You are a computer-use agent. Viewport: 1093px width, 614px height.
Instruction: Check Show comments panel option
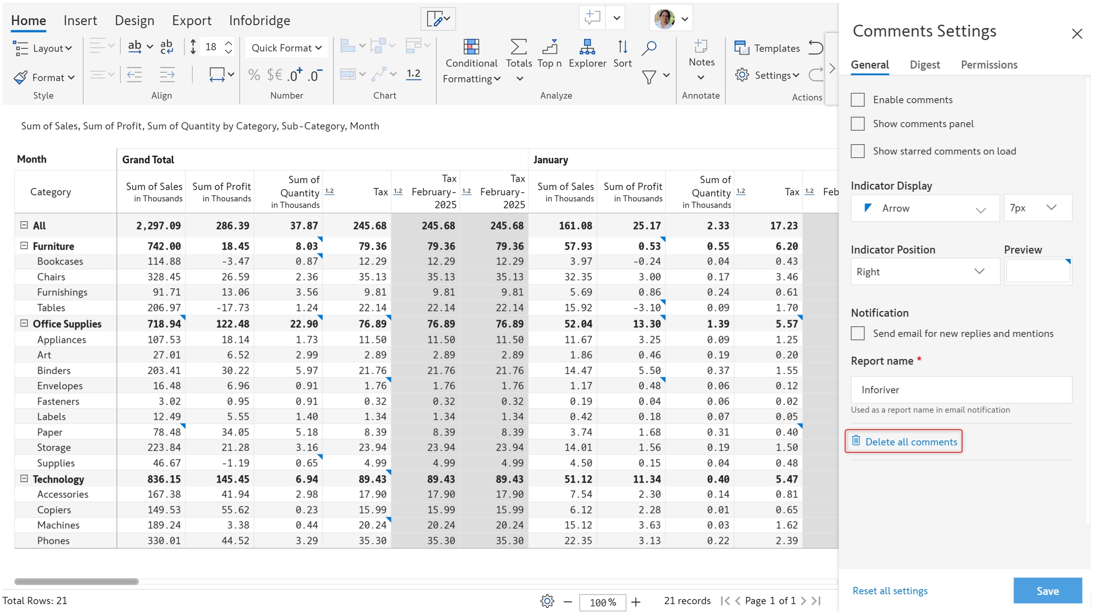(x=857, y=124)
